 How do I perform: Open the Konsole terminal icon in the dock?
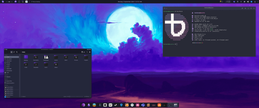[170, 105]
